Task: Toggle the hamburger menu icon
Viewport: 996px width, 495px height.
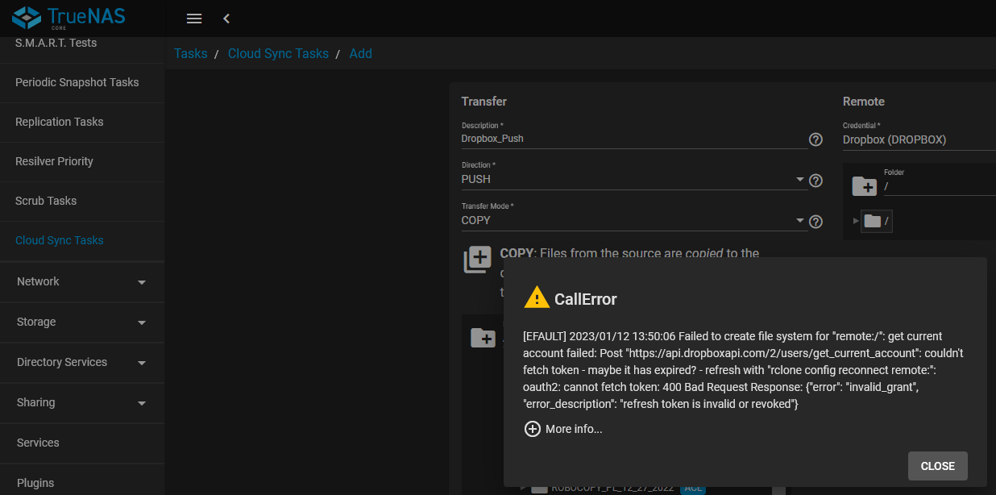Action: [193, 18]
